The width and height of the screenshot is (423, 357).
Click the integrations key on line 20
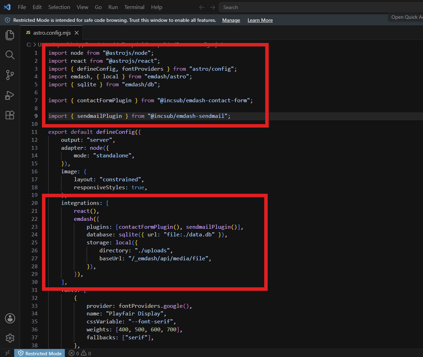pos(80,203)
